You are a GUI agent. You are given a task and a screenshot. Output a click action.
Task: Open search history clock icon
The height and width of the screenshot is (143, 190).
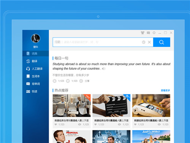tap(144, 42)
